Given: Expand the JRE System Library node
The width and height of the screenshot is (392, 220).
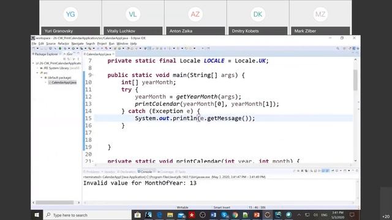Looking at the screenshot, I should pos(38,68).
